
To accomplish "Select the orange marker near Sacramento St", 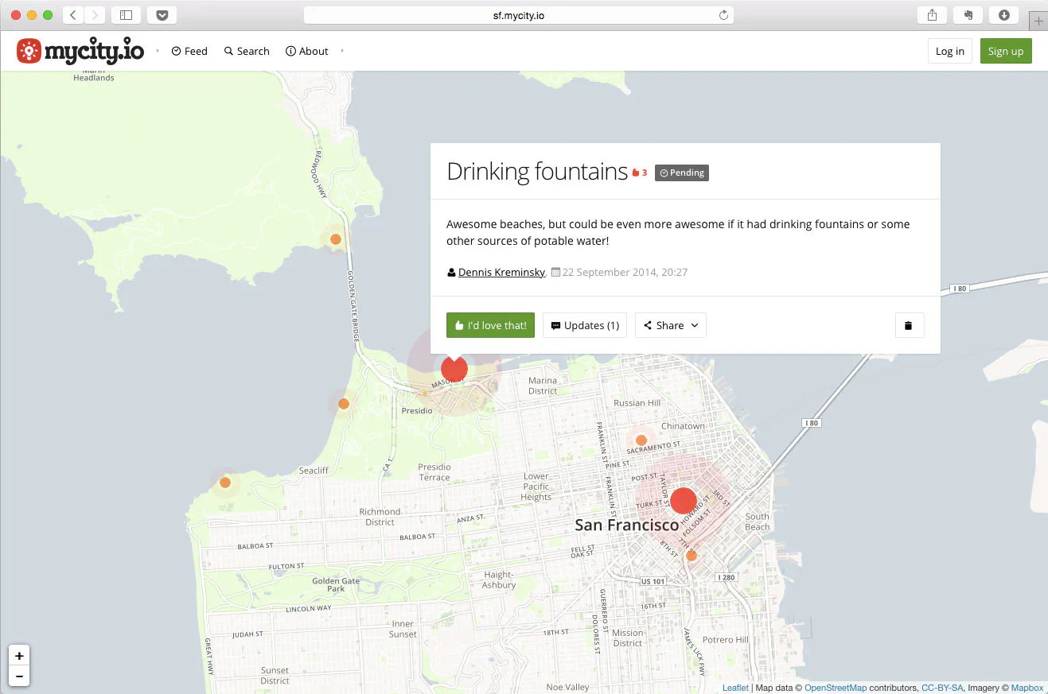I will [x=641, y=440].
